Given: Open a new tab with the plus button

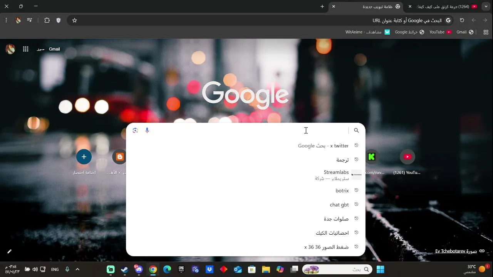Looking at the screenshot, I should (x=322, y=7).
